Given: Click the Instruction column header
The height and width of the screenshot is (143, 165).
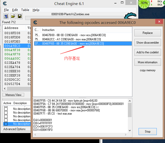Looking at the screenshot, I should click(48, 30).
